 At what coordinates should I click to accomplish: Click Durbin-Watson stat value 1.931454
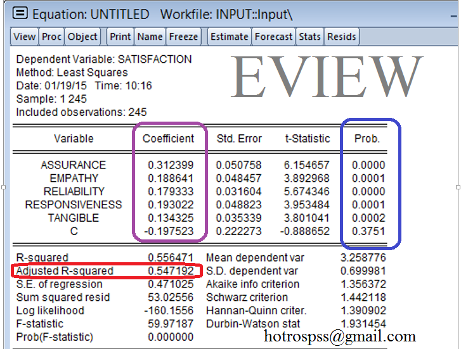tap(363, 324)
